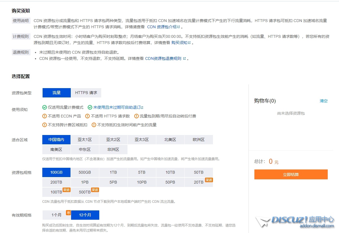Choose the 亚太2区 region

[113, 140]
